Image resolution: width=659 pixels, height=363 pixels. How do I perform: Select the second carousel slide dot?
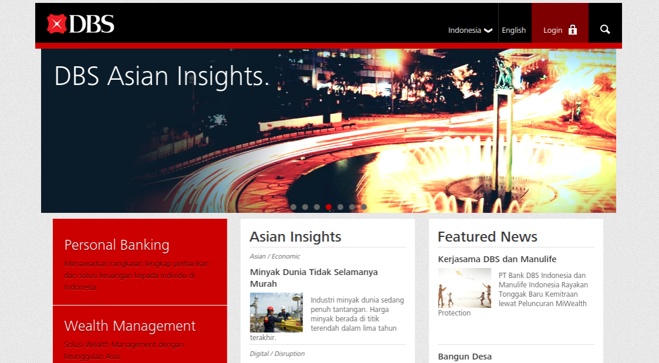[x=305, y=207]
